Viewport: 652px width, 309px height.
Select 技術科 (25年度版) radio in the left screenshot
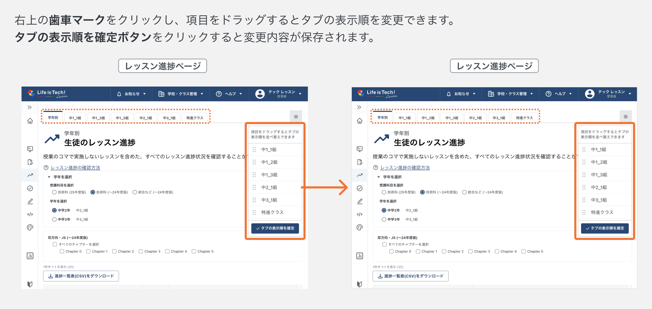pos(54,192)
